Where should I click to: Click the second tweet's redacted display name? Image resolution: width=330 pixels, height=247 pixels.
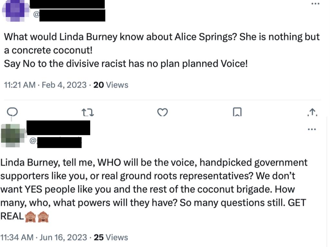pos(59,128)
